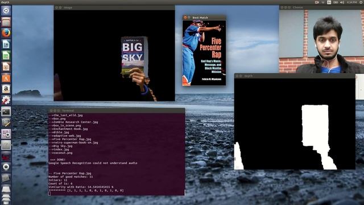This screenshot has width=364, height=205.
Task: Open the sound volume indicator
Action: tap(342, 2)
